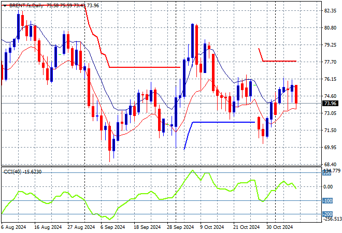The height and width of the screenshot is (233, 342).
Task: Click the 82.35 price axis label
Action: coord(331,10)
